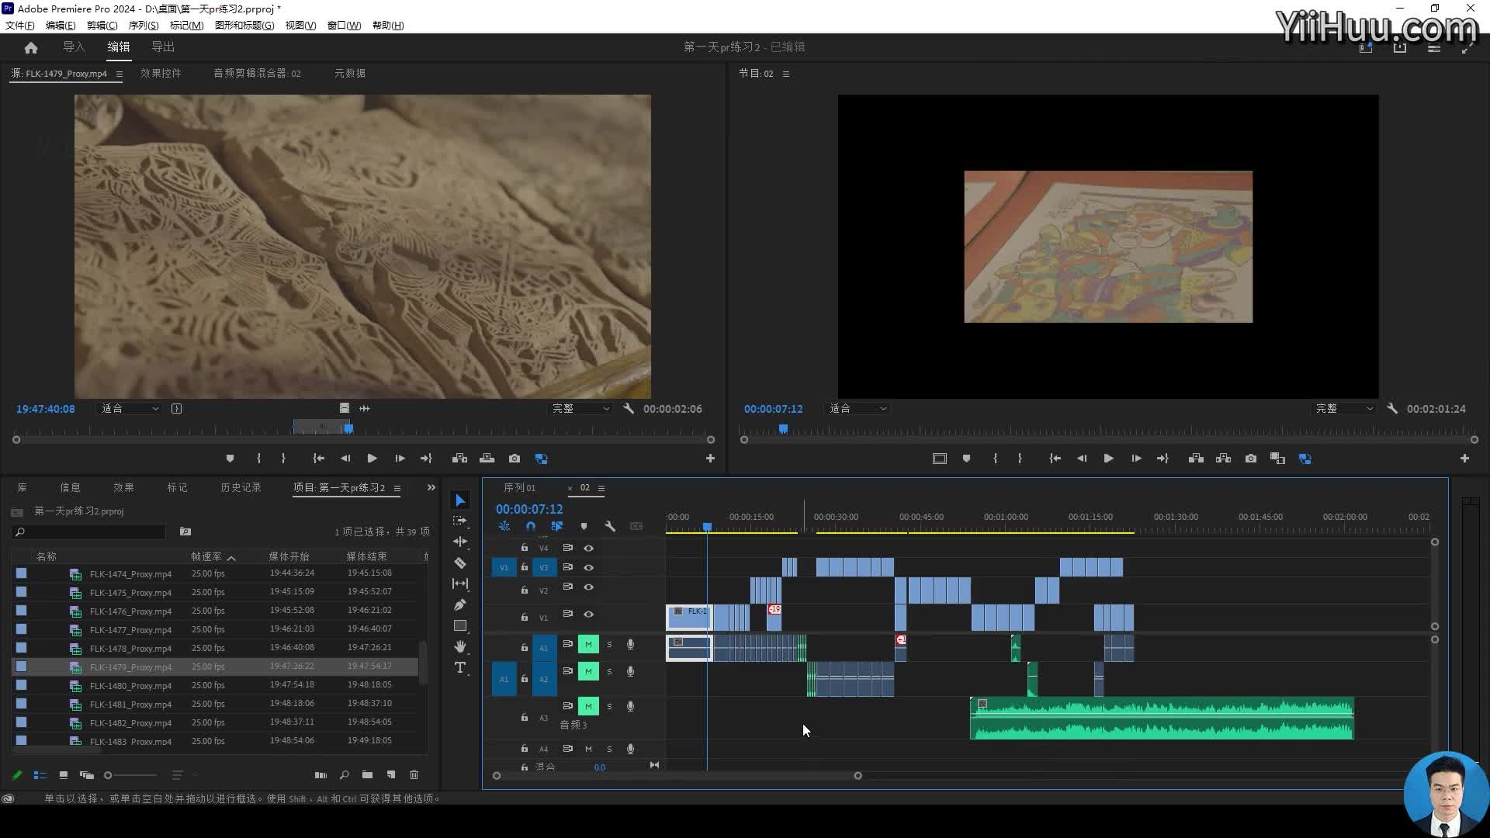
Task: Open Program monitor zoom level dropdown
Action: pyautogui.click(x=858, y=408)
